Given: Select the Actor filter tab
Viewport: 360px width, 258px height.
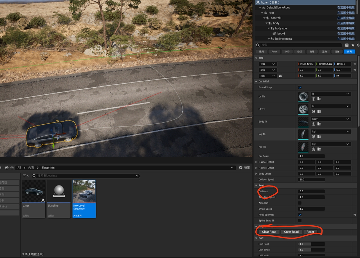Looking at the screenshot, I should pyautogui.click(x=274, y=52).
